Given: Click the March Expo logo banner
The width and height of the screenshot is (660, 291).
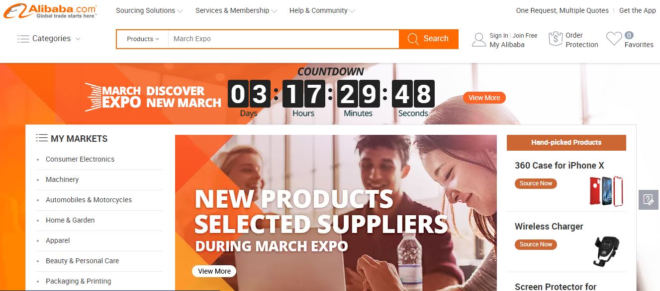Looking at the screenshot, I should tap(153, 97).
